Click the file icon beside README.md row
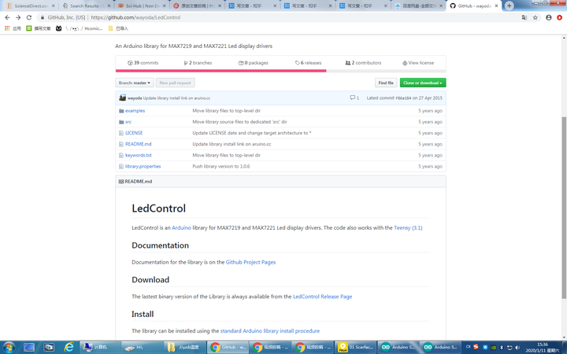Viewport: 567px width, 354px height. (x=121, y=144)
